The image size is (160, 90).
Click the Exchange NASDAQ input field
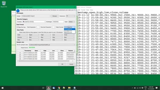[58, 22]
